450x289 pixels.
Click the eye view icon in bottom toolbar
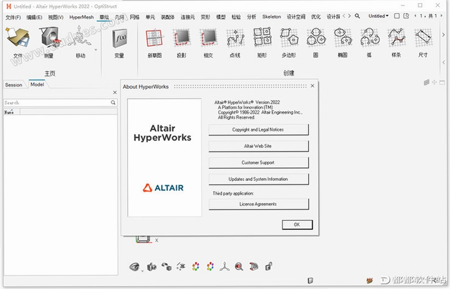pos(134,266)
